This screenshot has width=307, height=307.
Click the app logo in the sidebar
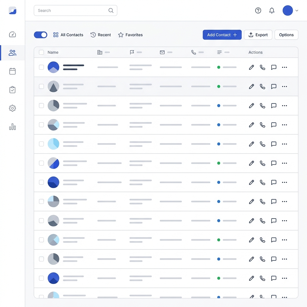pos(12,10)
